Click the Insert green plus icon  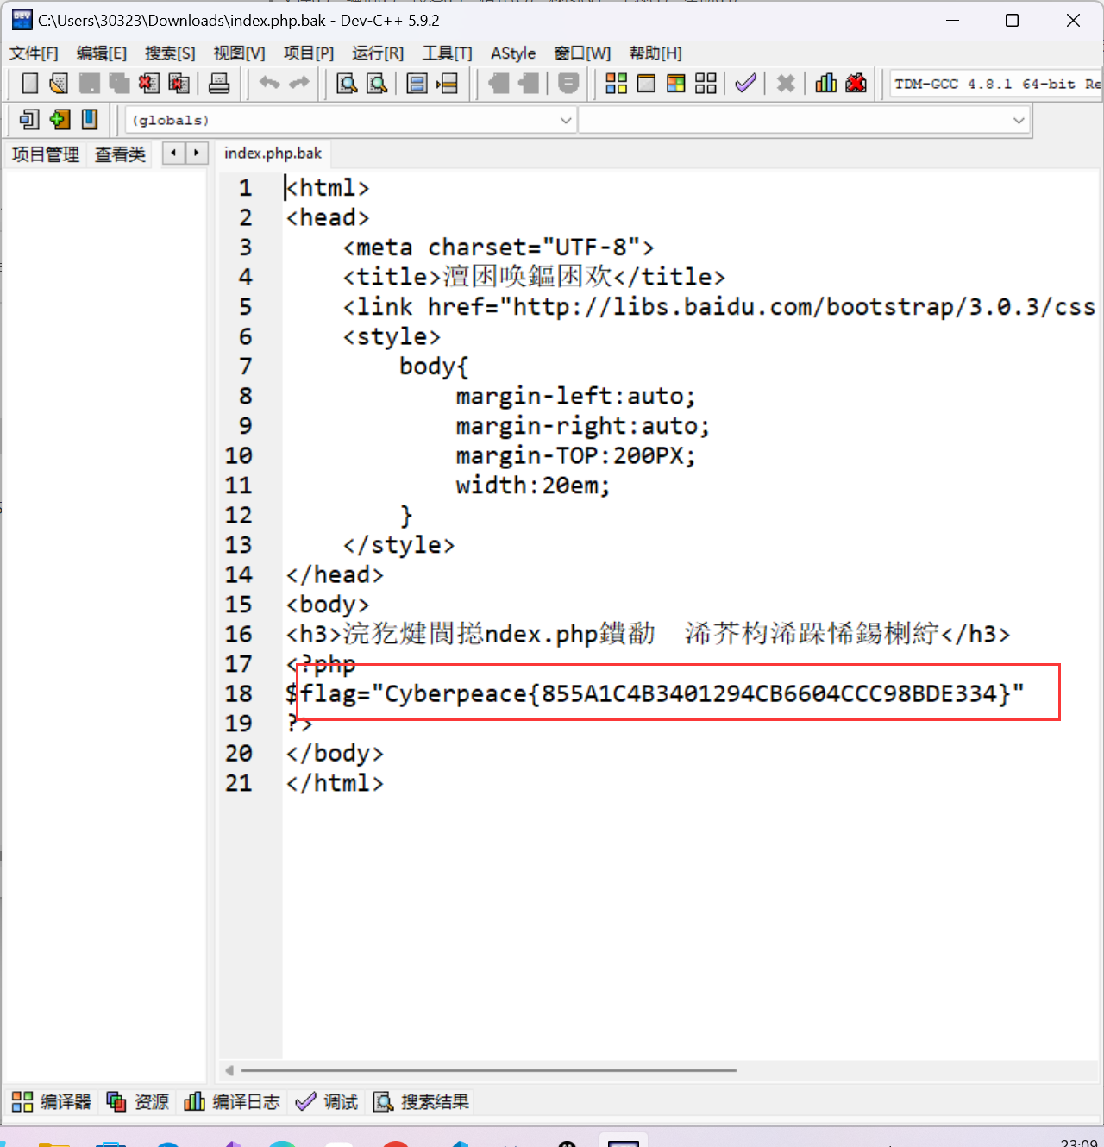click(x=60, y=120)
